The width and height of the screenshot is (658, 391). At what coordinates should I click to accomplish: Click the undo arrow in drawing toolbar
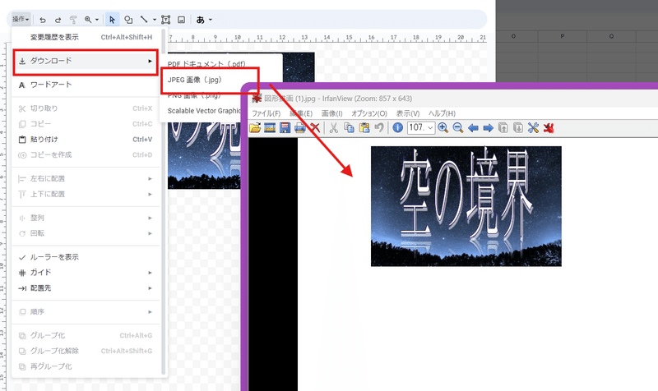click(x=43, y=20)
